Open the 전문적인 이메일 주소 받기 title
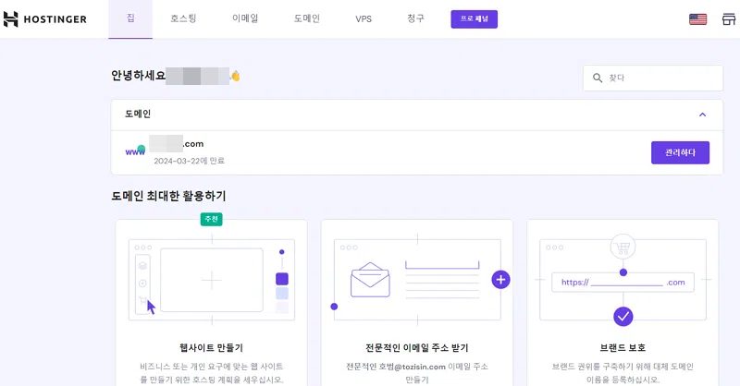 (x=417, y=348)
